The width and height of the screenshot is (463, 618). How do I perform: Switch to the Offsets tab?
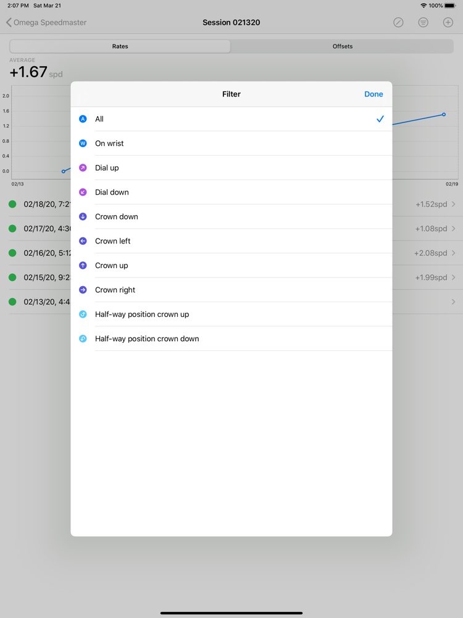tap(343, 46)
